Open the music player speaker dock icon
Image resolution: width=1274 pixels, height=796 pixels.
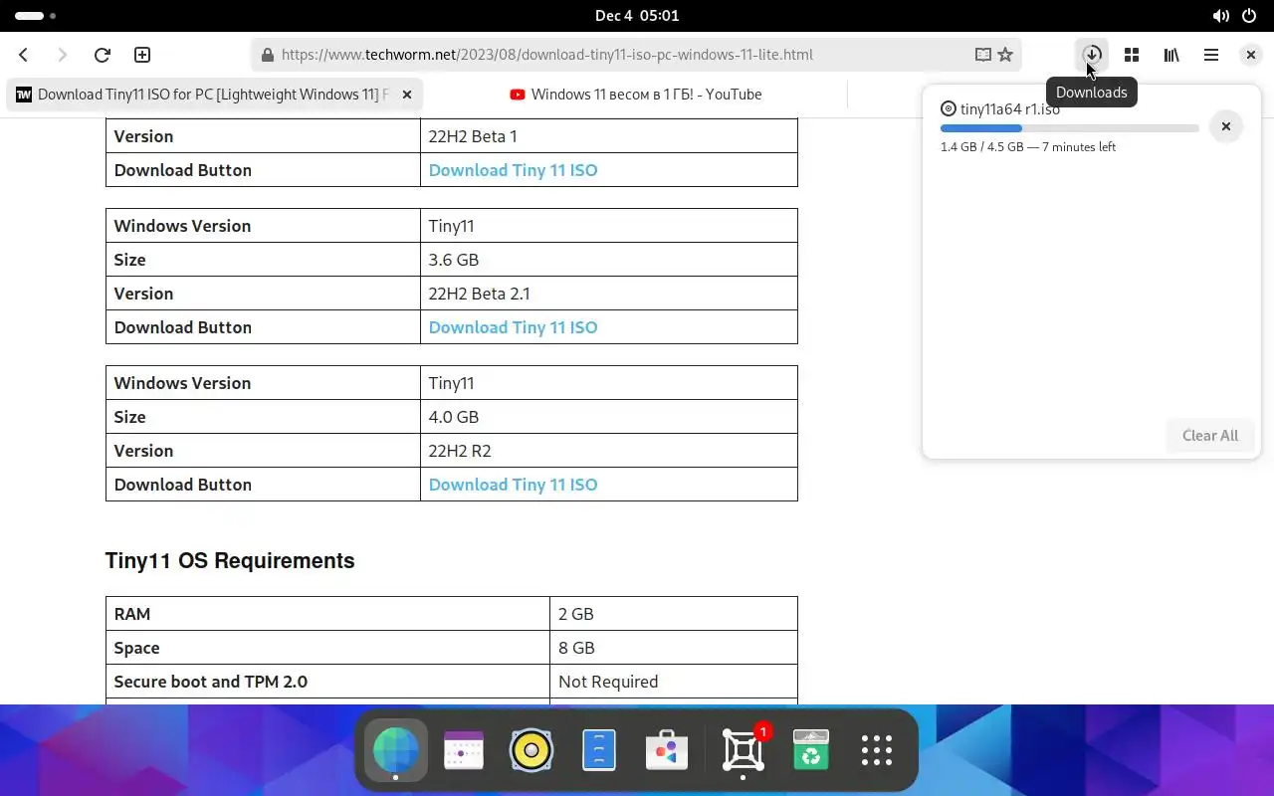point(531,750)
